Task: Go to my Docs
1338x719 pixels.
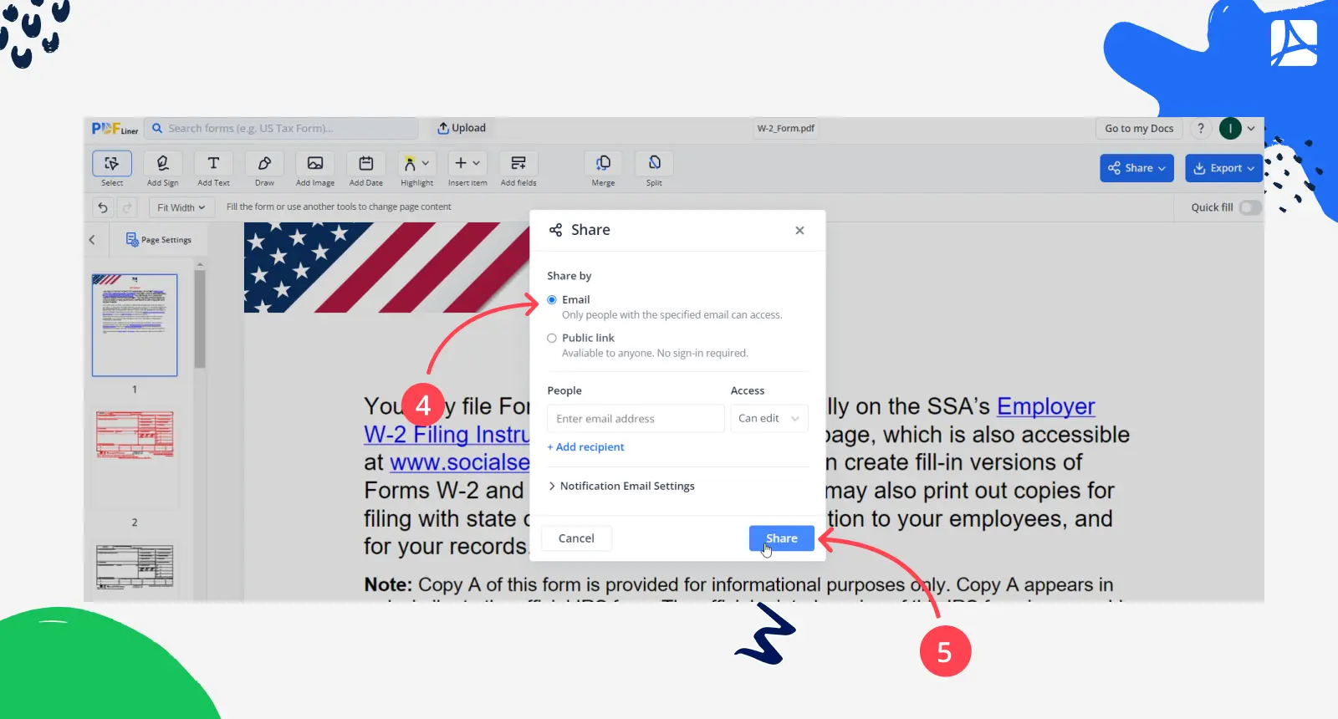Action: (1139, 129)
